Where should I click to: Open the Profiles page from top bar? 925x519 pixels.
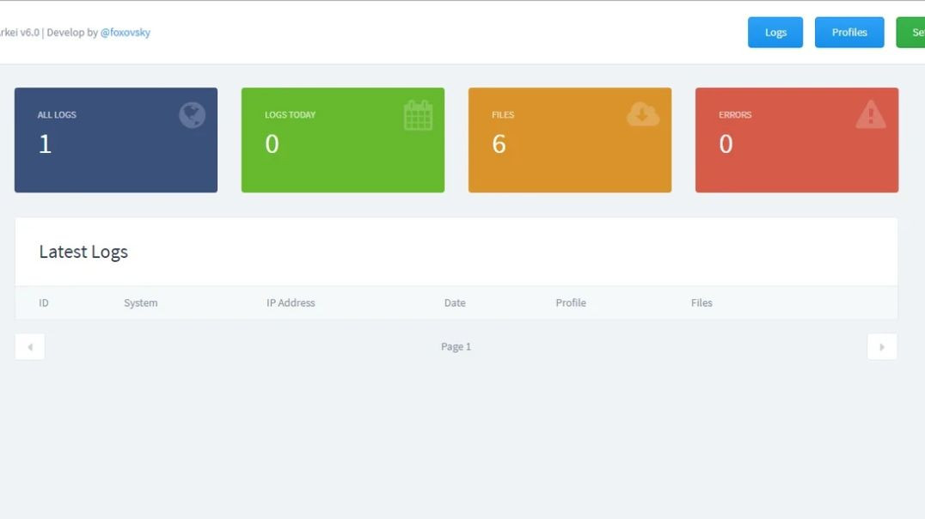click(x=849, y=33)
